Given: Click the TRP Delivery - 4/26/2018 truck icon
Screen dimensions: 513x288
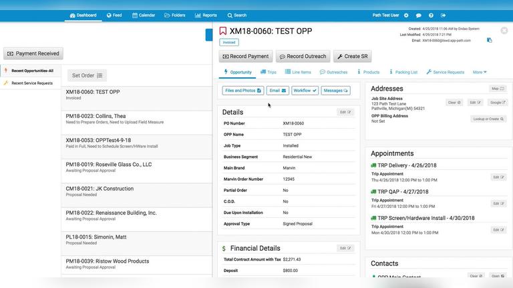Looking at the screenshot, I should click(373, 165).
